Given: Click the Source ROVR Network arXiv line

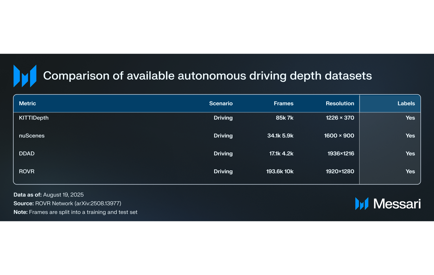Looking at the screenshot, I should tap(67, 203).
